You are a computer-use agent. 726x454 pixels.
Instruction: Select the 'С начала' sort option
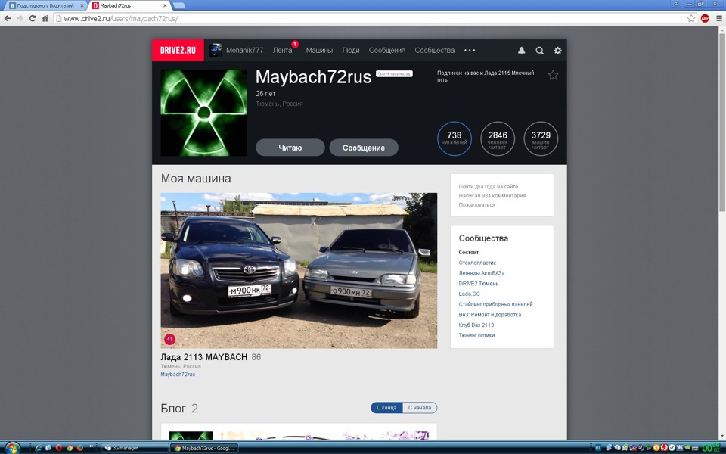pyautogui.click(x=420, y=408)
